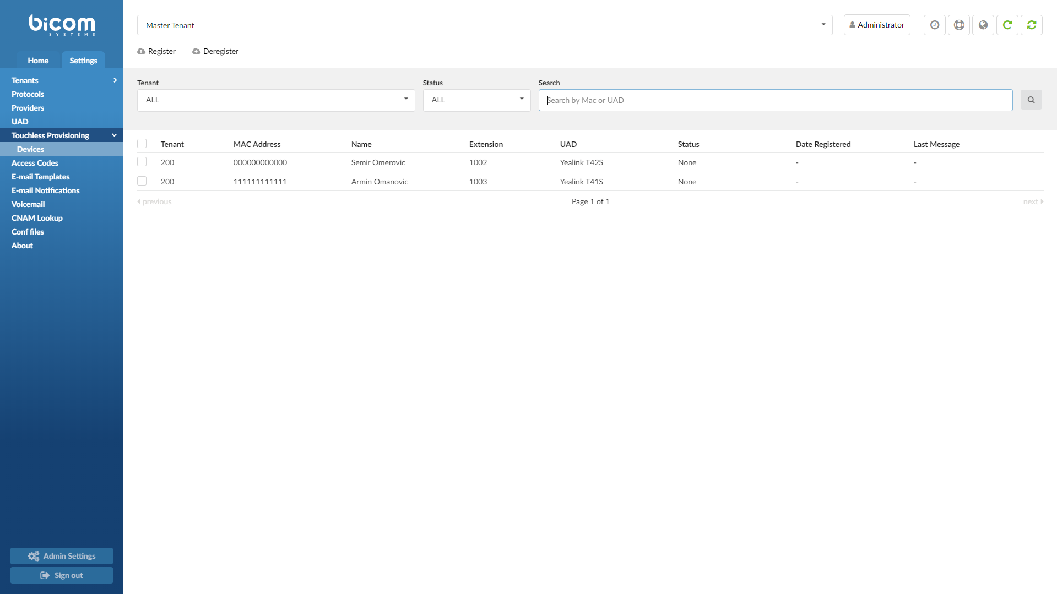This screenshot has height=594, width=1057.
Task: Open help via the life preserver icon
Action: tap(958, 25)
